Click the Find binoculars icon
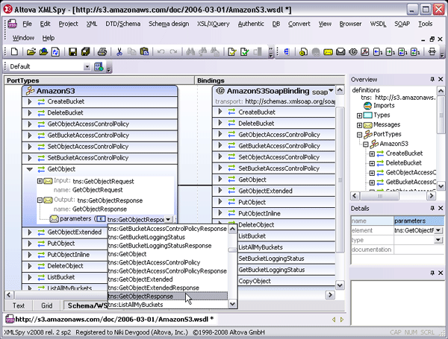 tap(190, 52)
